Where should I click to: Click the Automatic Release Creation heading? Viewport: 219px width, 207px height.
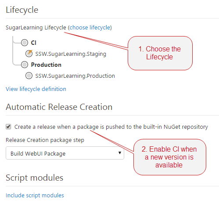coord(59,107)
